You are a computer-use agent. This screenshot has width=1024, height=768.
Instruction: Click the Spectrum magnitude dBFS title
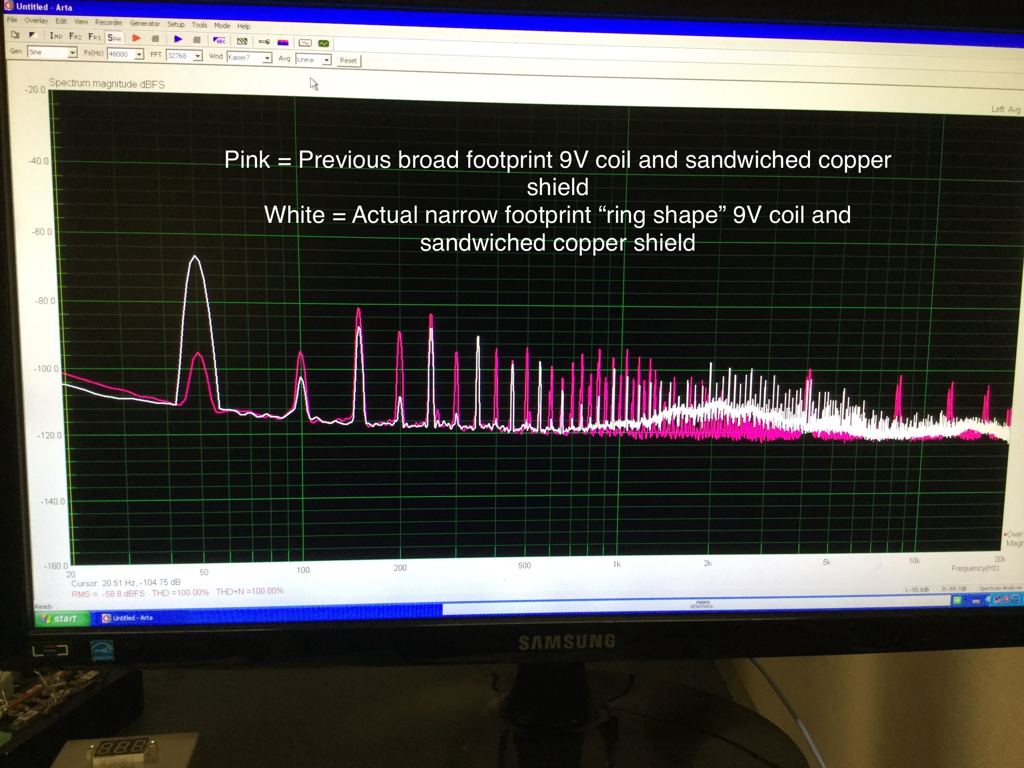[x=107, y=83]
